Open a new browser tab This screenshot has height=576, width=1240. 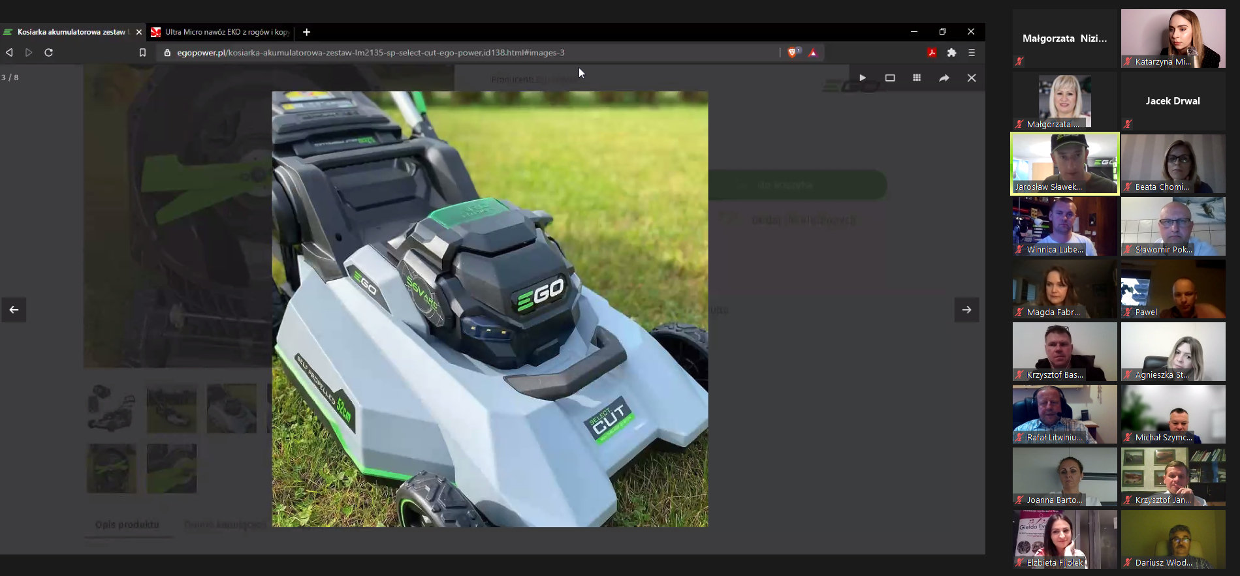pyautogui.click(x=306, y=32)
